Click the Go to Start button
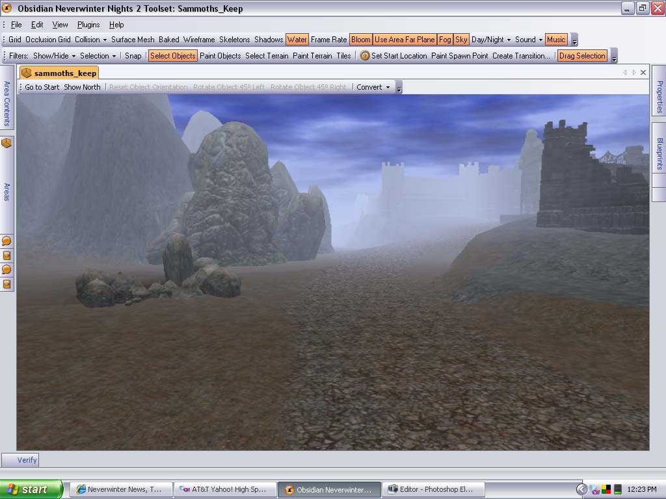This screenshot has width=666, height=499. (42, 87)
